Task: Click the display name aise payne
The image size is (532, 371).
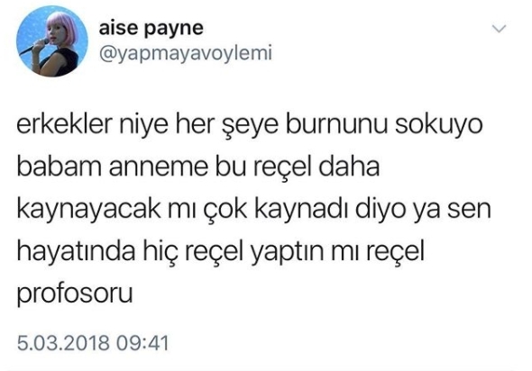Action: [x=151, y=28]
